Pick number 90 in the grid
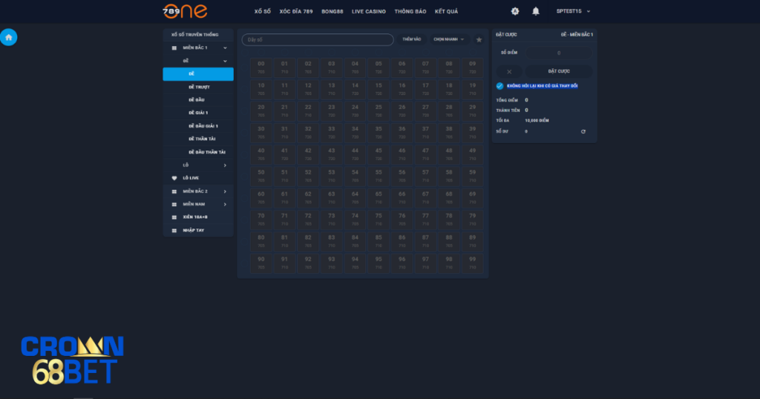The height and width of the screenshot is (399, 760). (261, 263)
